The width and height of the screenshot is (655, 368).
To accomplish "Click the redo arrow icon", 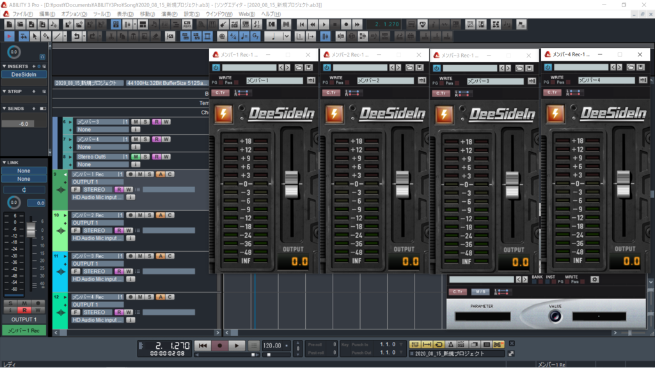I will (x=92, y=36).
